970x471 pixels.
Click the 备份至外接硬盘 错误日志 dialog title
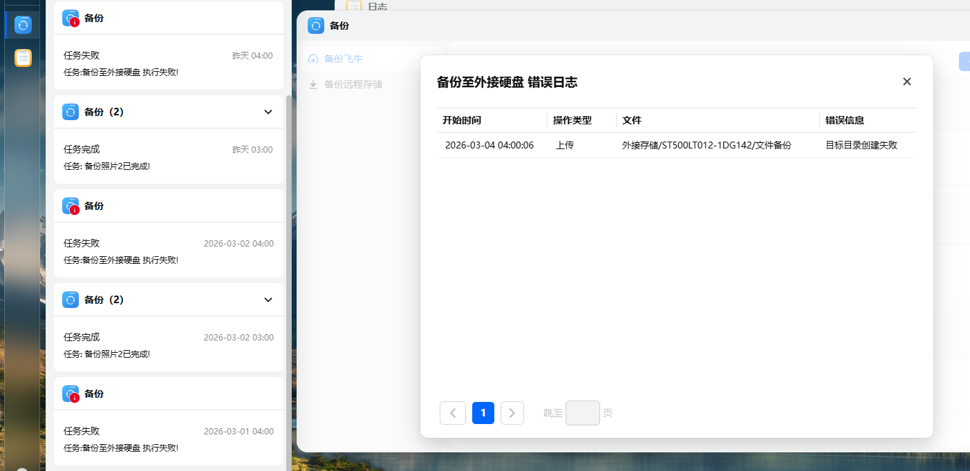[x=507, y=82]
